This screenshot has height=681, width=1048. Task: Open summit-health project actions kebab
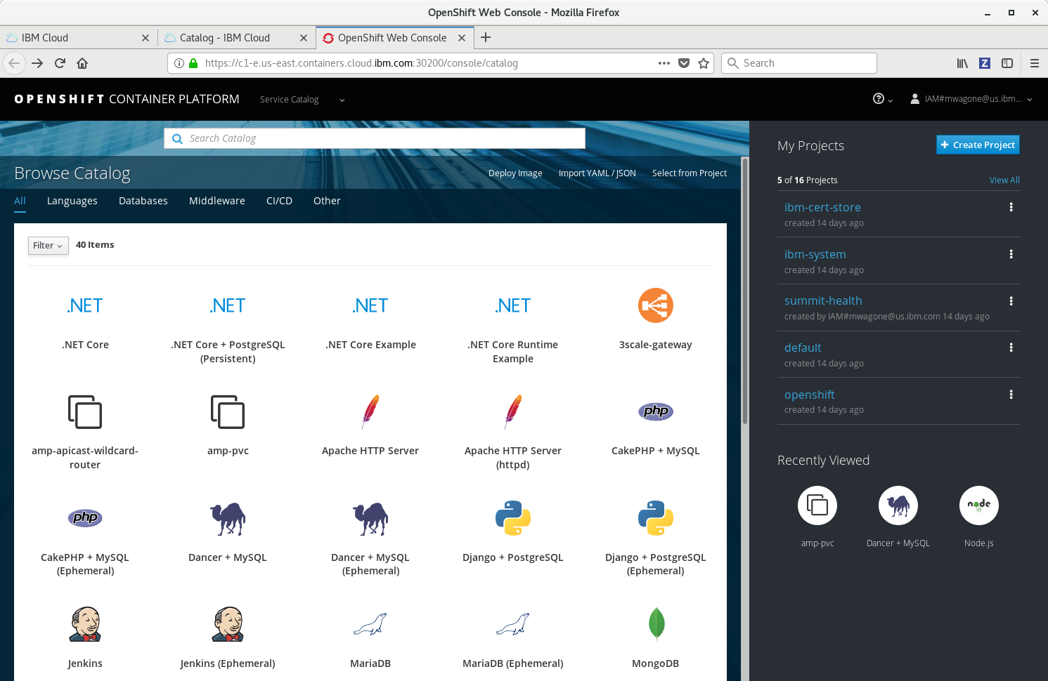[x=1011, y=301]
